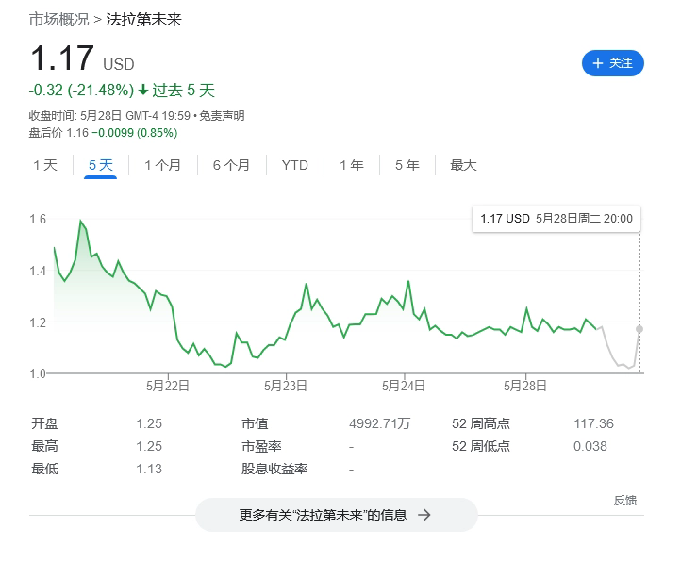Show the 5 年 chart range
This screenshot has height=562, width=681.
[x=407, y=165]
